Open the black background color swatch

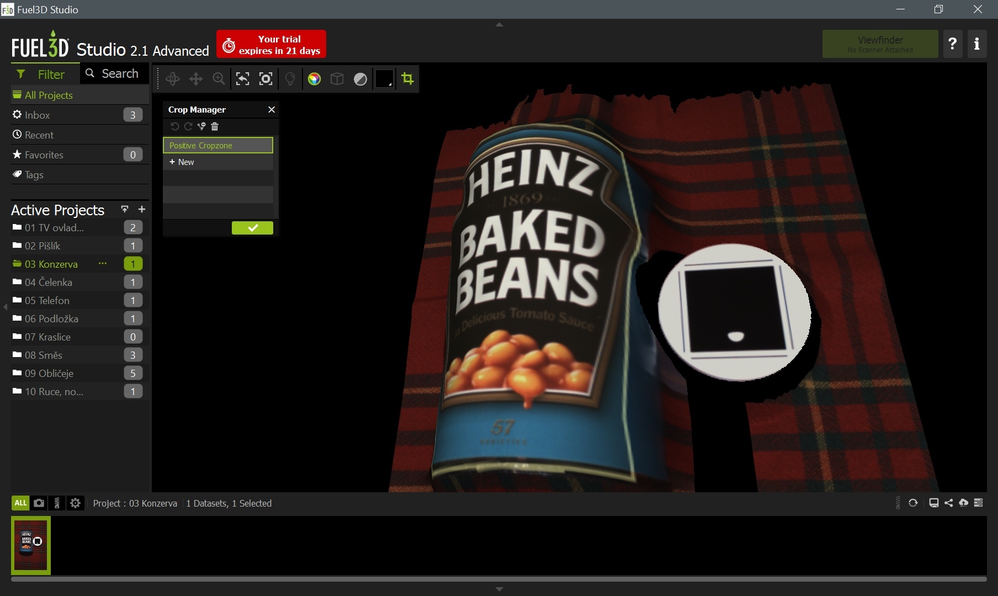coord(384,79)
